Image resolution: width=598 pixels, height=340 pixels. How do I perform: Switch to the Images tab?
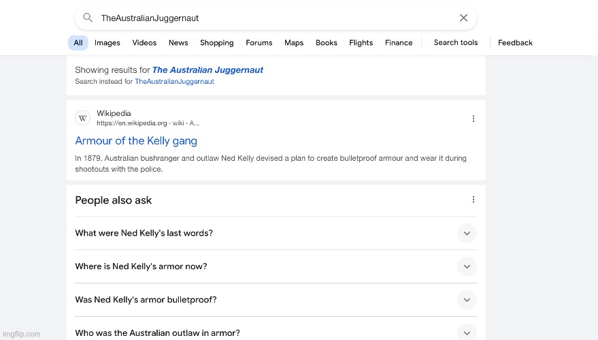107,43
